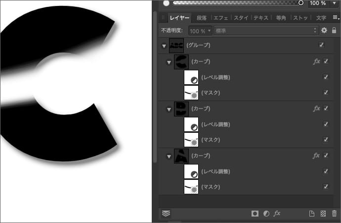Viewport: 341px width, 223px height.
Task: Open Layer Effects fx icon in bottom bar
Action: (277, 214)
